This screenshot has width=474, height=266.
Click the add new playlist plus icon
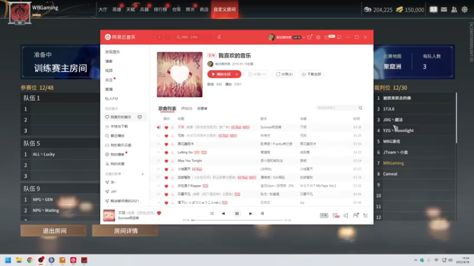click(143, 174)
